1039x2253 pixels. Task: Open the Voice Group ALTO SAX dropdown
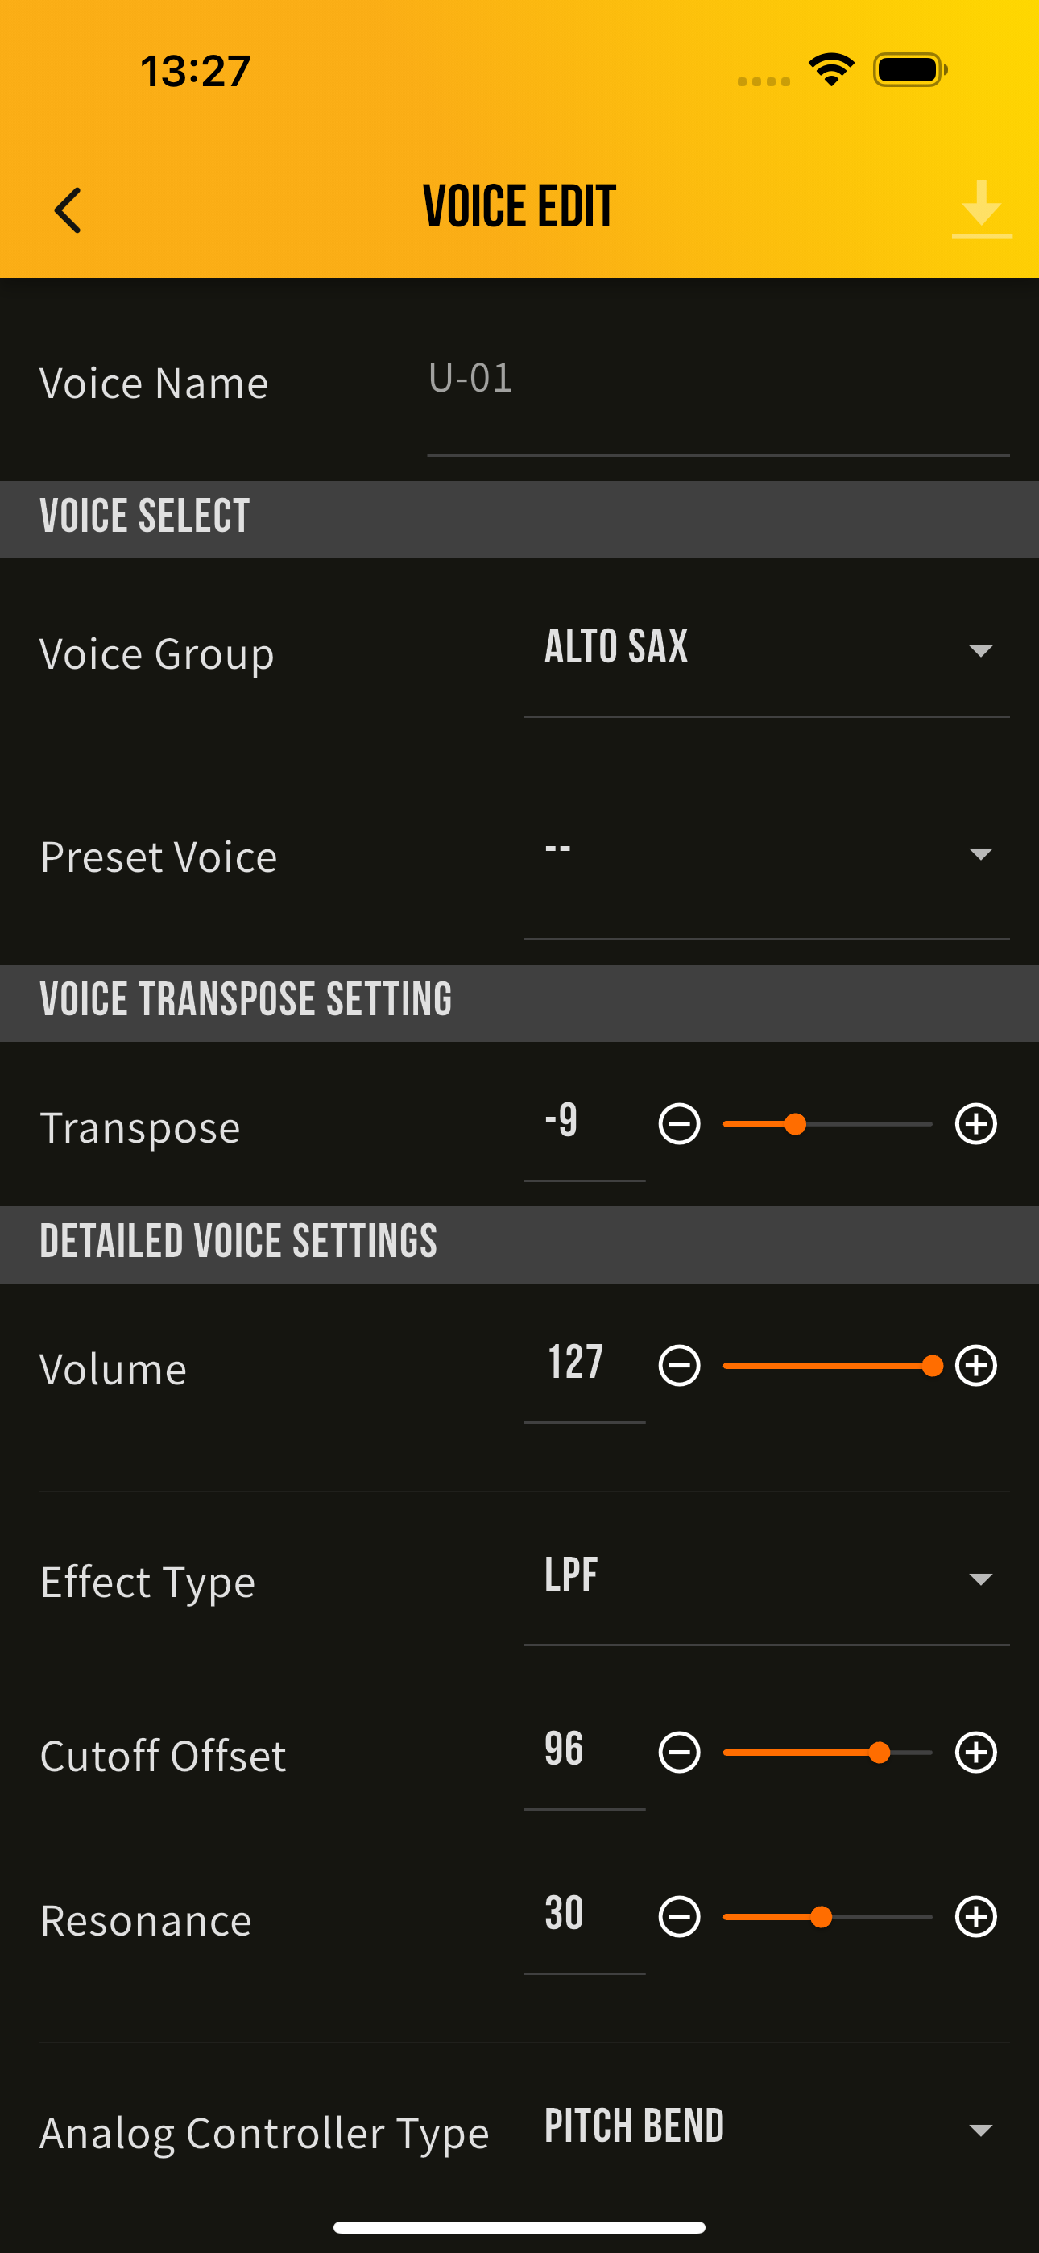click(x=767, y=651)
